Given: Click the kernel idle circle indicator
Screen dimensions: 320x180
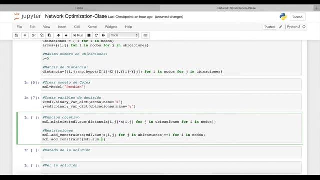Looking at the screenshot, I should [304, 27].
